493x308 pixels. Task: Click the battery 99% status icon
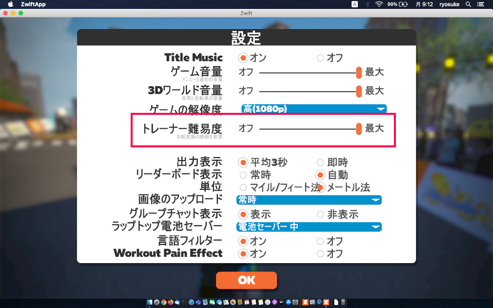397,4
